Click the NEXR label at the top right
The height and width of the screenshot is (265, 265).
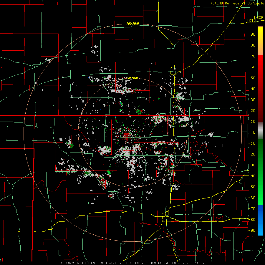pos(259,18)
